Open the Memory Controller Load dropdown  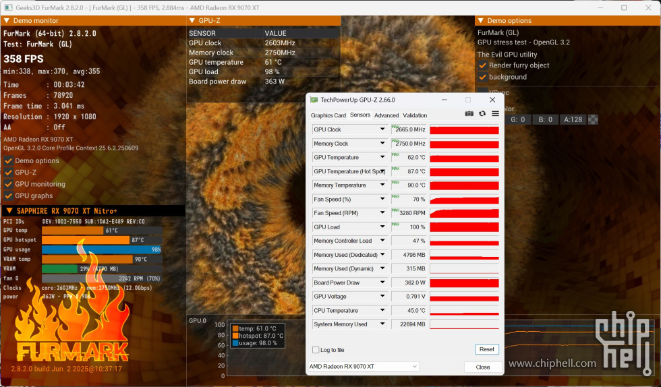(x=382, y=241)
